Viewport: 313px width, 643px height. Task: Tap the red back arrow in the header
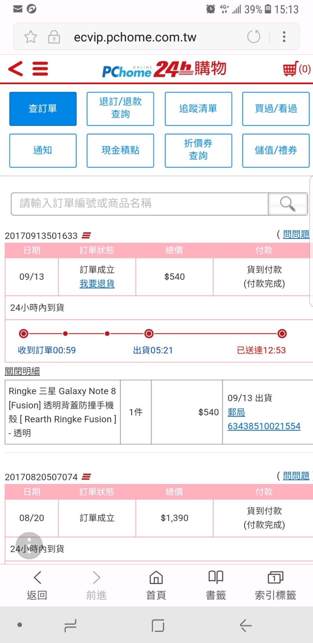(16, 69)
